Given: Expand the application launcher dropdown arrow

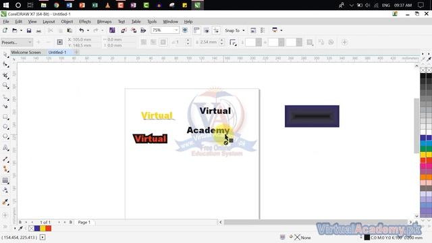Looking at the screenshot, I should pyautogui.click(x=281, y=30).
